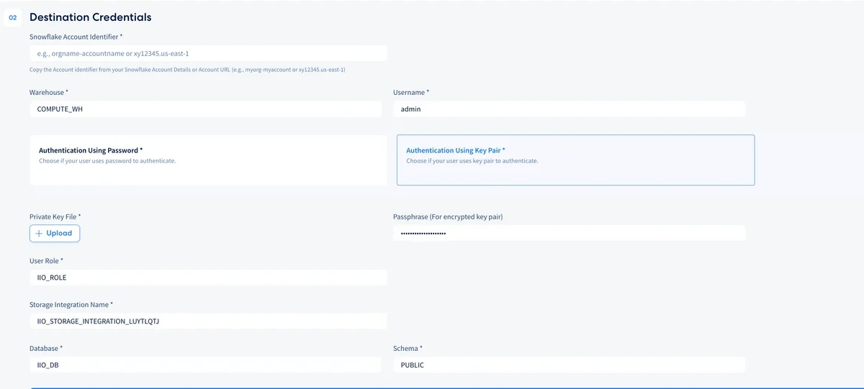The height and width of the screenshot is (389, 864).
Task: Click the Passphrase (For encrypted key pair) label
Action: [x=453, y=216]
